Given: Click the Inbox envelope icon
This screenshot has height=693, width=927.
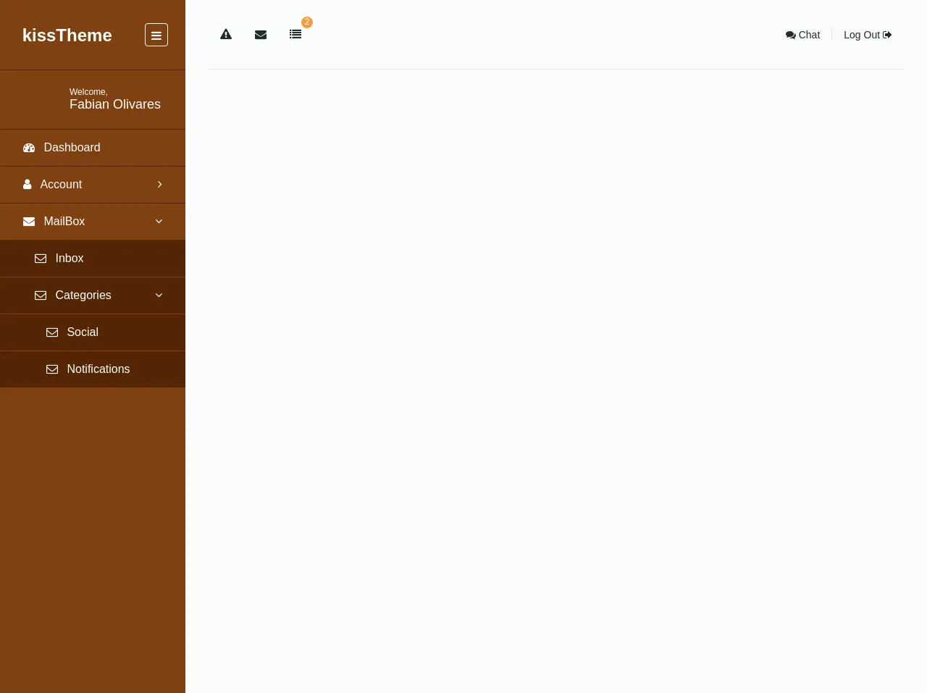Looking at the screenshot, I should pos(41,259).
